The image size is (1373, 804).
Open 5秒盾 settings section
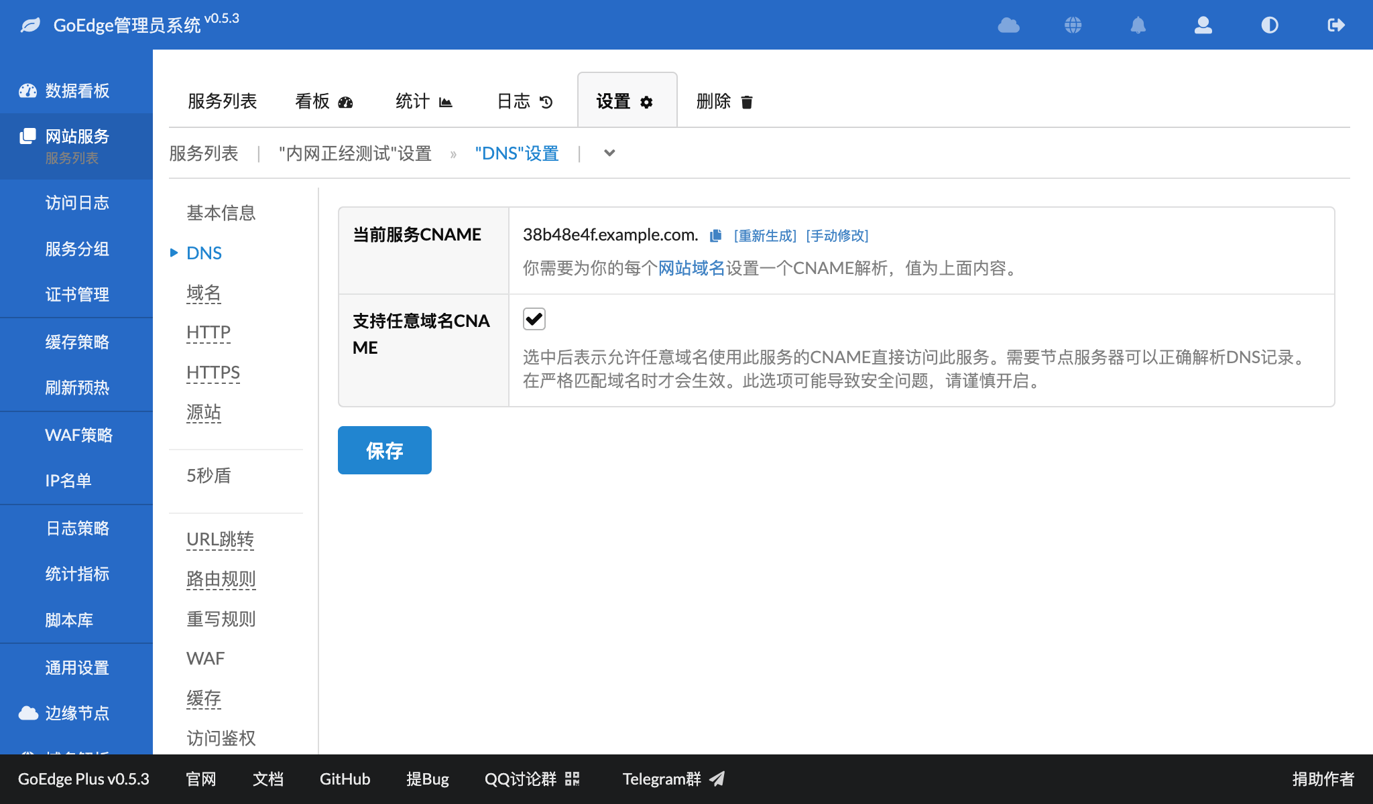(x=208, y=476)
